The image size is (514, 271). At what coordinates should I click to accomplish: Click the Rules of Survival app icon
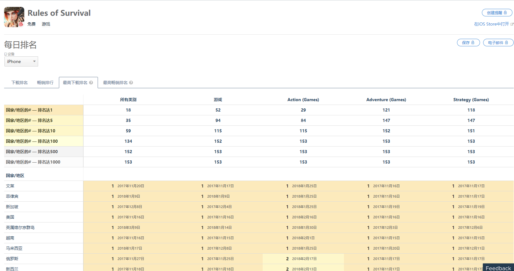tap(14, 17)
